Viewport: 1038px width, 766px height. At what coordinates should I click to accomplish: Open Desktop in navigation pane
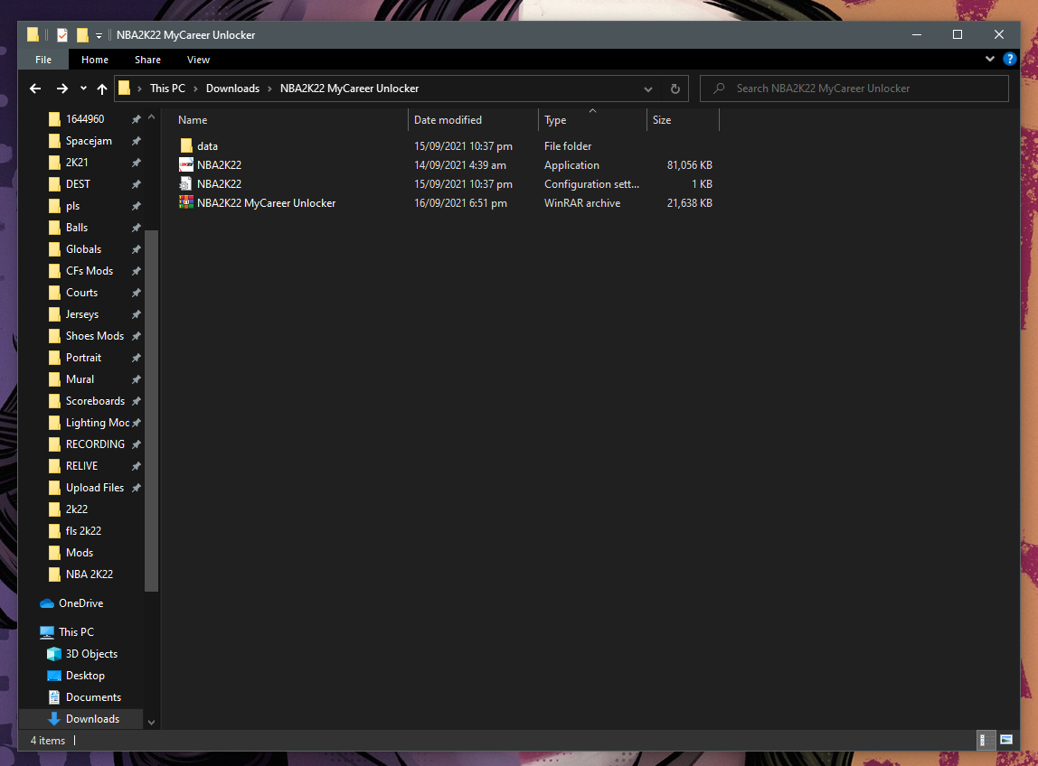pos(85,676)
